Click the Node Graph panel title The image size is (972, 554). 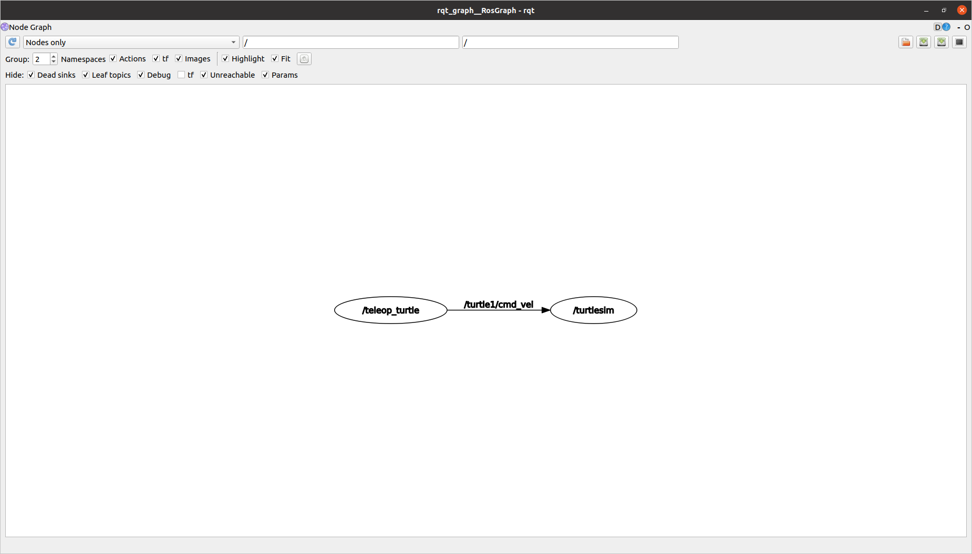pyautogui.click(x=30, y=27)
